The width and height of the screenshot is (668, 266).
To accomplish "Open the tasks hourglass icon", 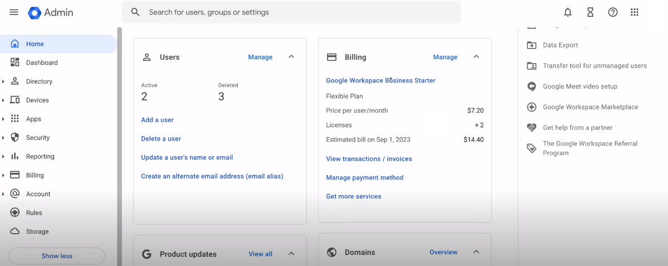I will tap(590, 12).
